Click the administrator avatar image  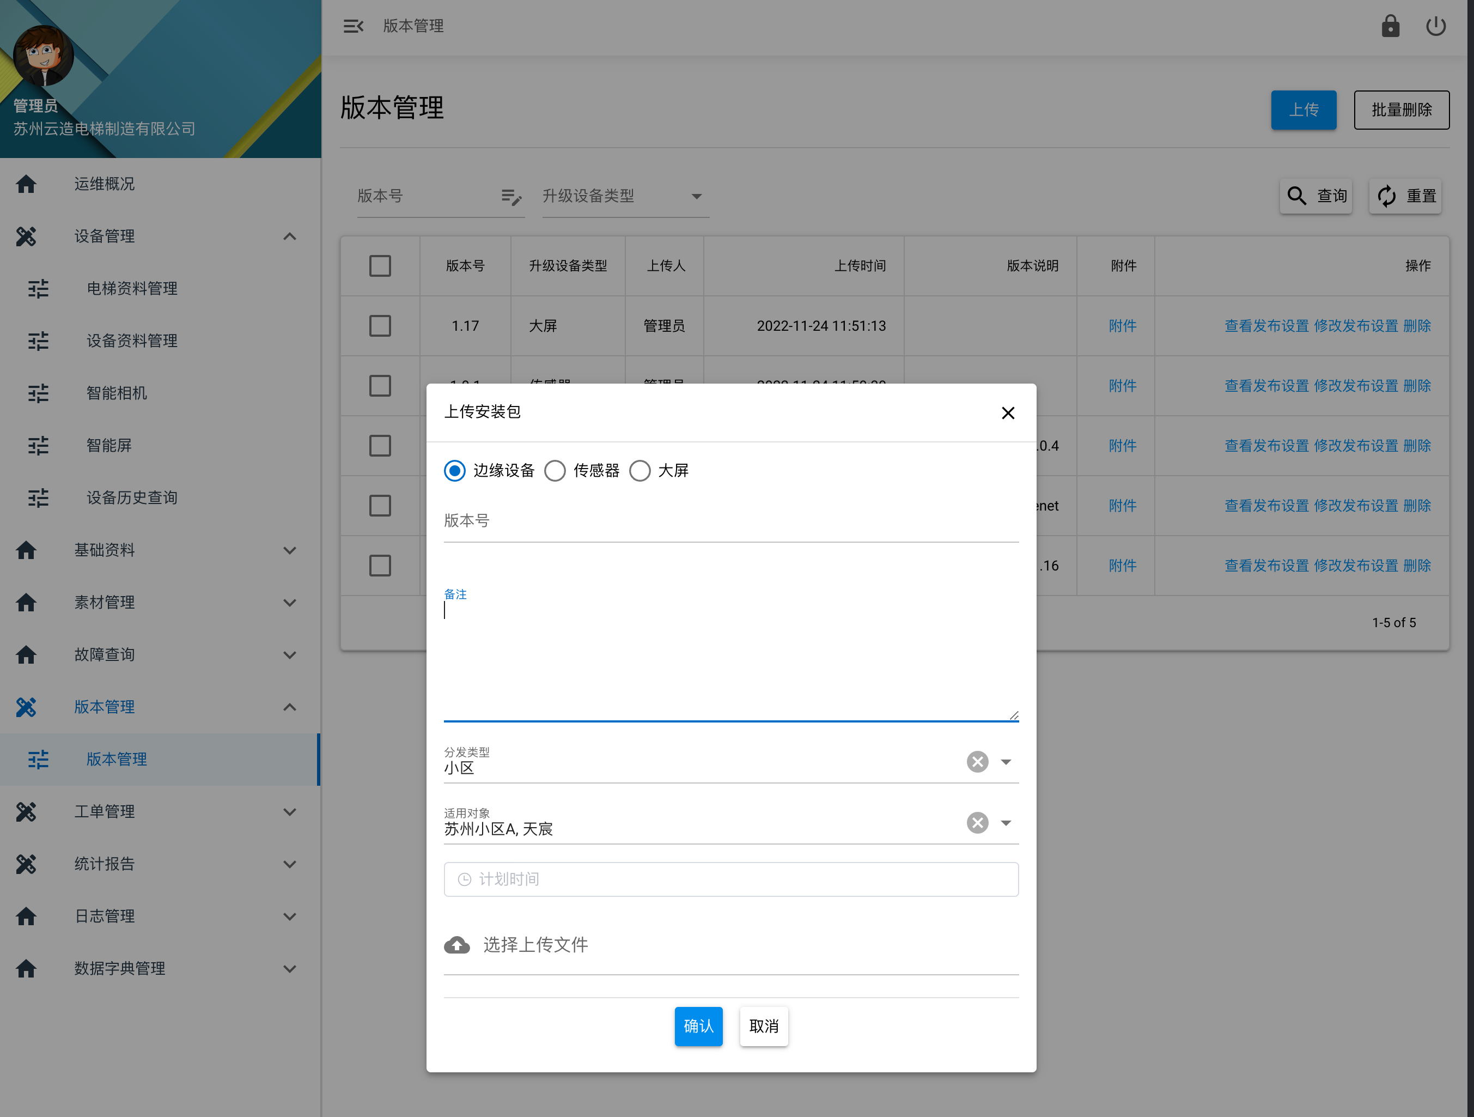44,56
